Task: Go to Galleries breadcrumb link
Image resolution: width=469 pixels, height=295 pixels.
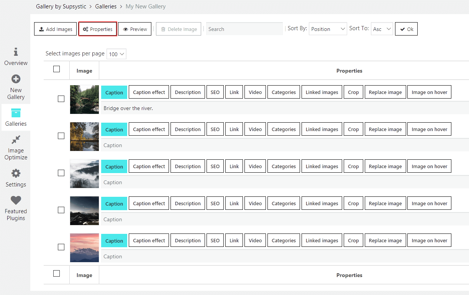Action: tap(106, 6)
